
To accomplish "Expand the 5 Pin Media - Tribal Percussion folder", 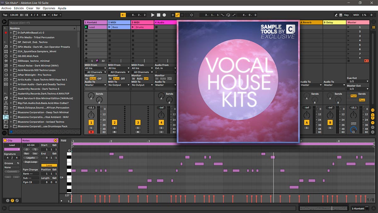I will (x=11, y=38).
